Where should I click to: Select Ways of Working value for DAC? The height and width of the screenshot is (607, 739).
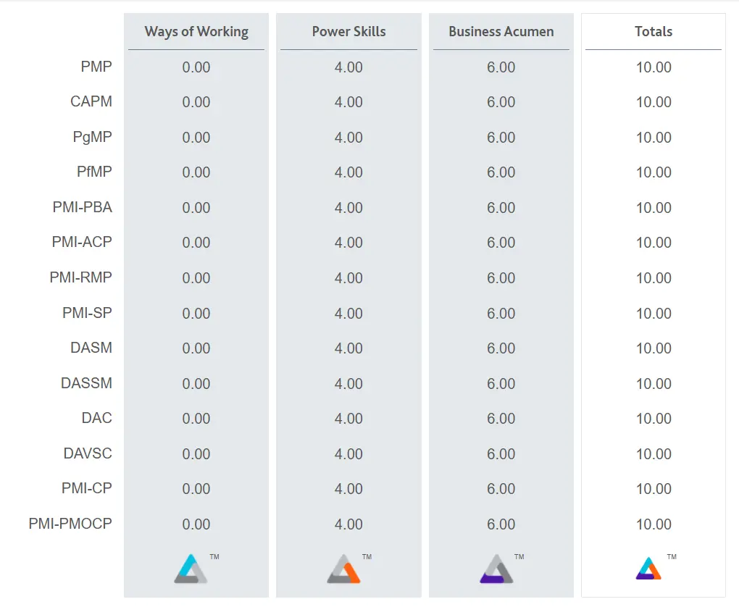[196, 419]
